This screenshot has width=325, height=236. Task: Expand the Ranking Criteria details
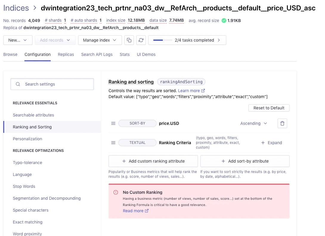point(271,142)
